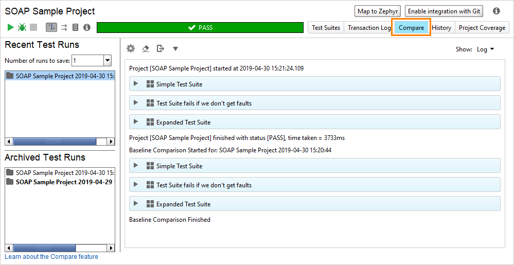Click right arrow of Recent Test Runs scrollbar
Viewport: 514px width, 265px height.
click(x=111, y=142)
